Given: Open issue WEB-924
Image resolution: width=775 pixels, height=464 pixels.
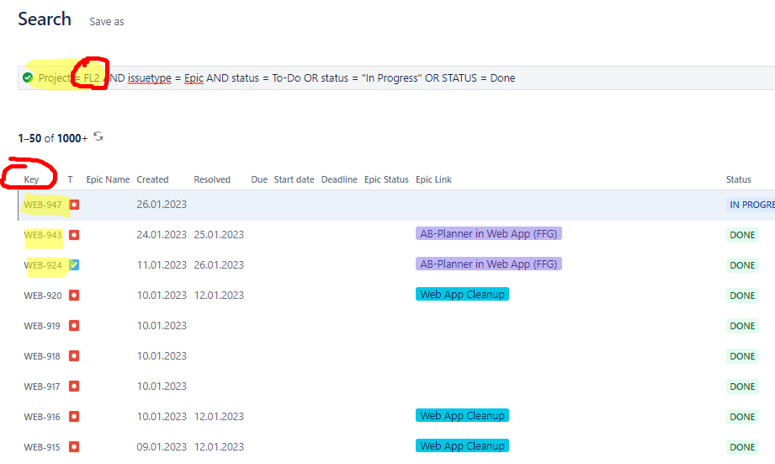Looking at the screenshot, I should [x=43, y=265].
